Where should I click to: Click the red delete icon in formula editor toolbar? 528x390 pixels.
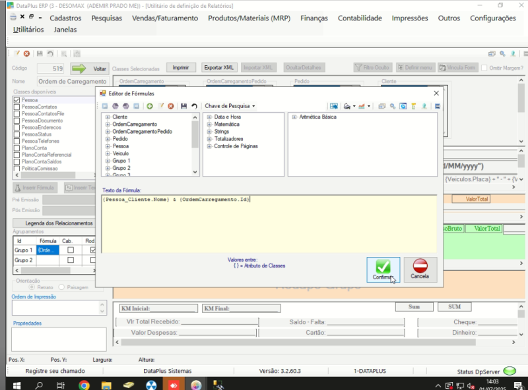pos(171,106)
